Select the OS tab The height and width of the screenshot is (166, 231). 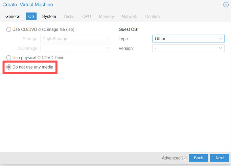[31, 16]
